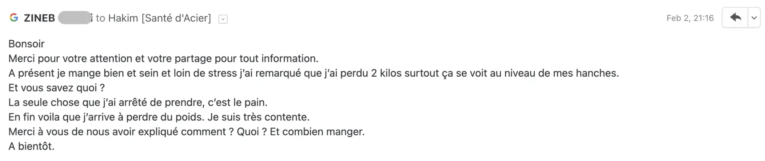Click the line starting En fin voila
The image size is (765, 161).
[x=159, y=117]
